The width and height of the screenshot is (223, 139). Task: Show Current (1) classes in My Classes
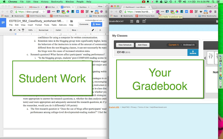pyautogui.click(x=174, y=45)
